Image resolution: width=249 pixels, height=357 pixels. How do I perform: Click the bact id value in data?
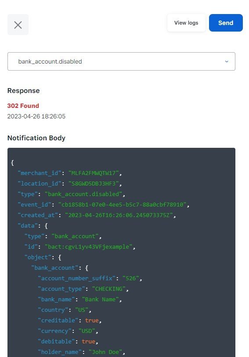[x=88, y=246]
